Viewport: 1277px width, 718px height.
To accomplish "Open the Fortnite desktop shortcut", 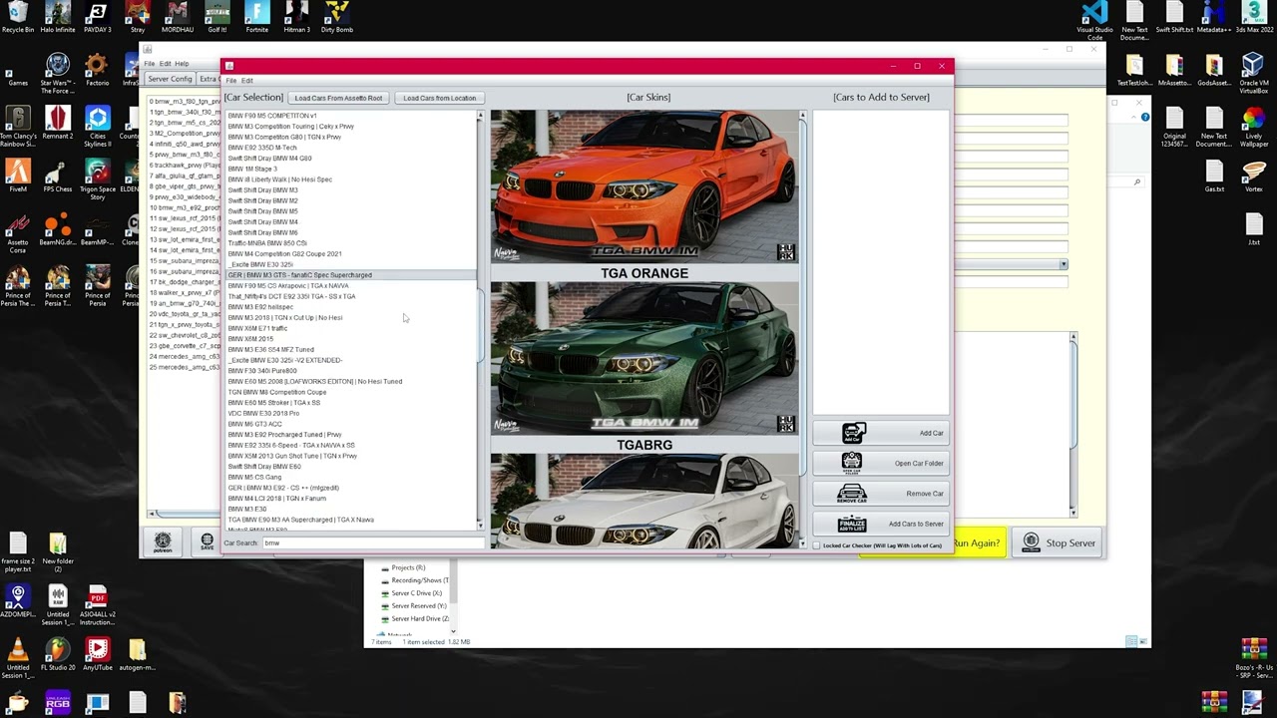I will [256, 18].
